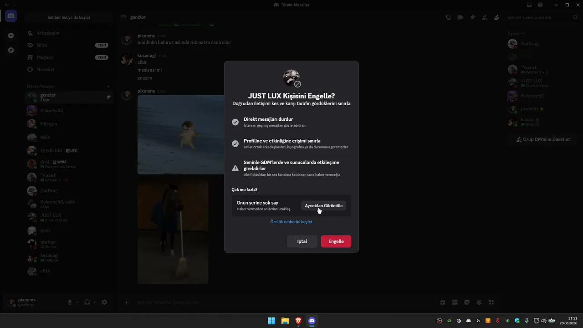Click the Sohbet bul ya da başlat box
The width and height of the screenshot is (583, 328).
[69, 17]
